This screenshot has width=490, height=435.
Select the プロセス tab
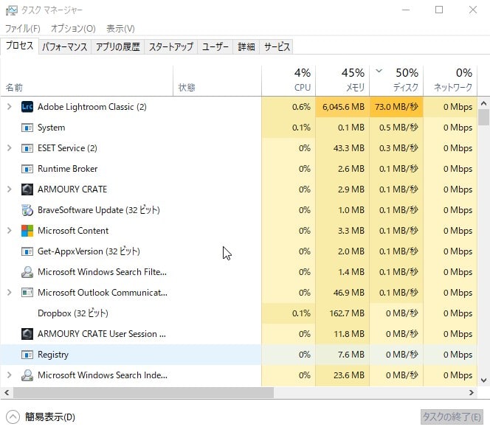click(x=19, y=46)
